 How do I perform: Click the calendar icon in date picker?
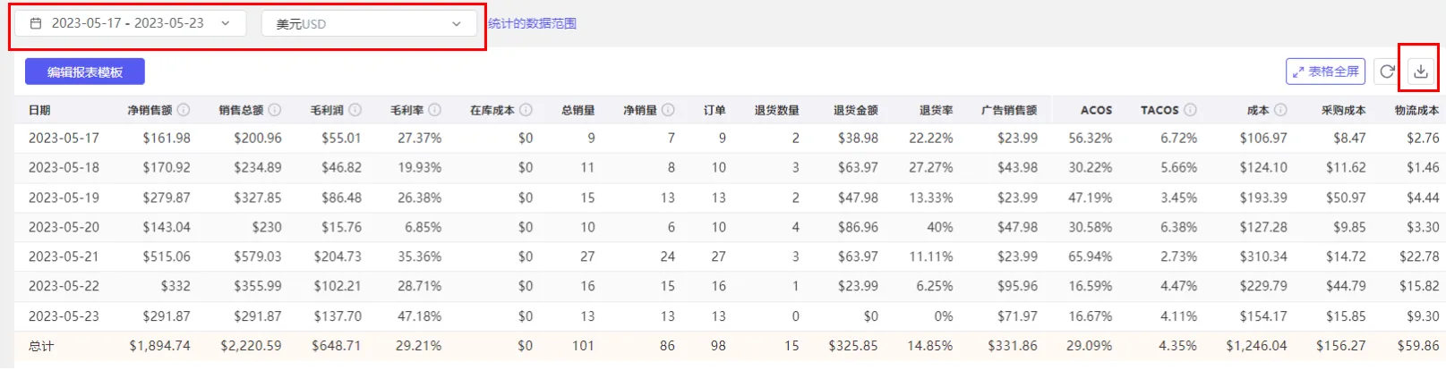tap(36, 23)
